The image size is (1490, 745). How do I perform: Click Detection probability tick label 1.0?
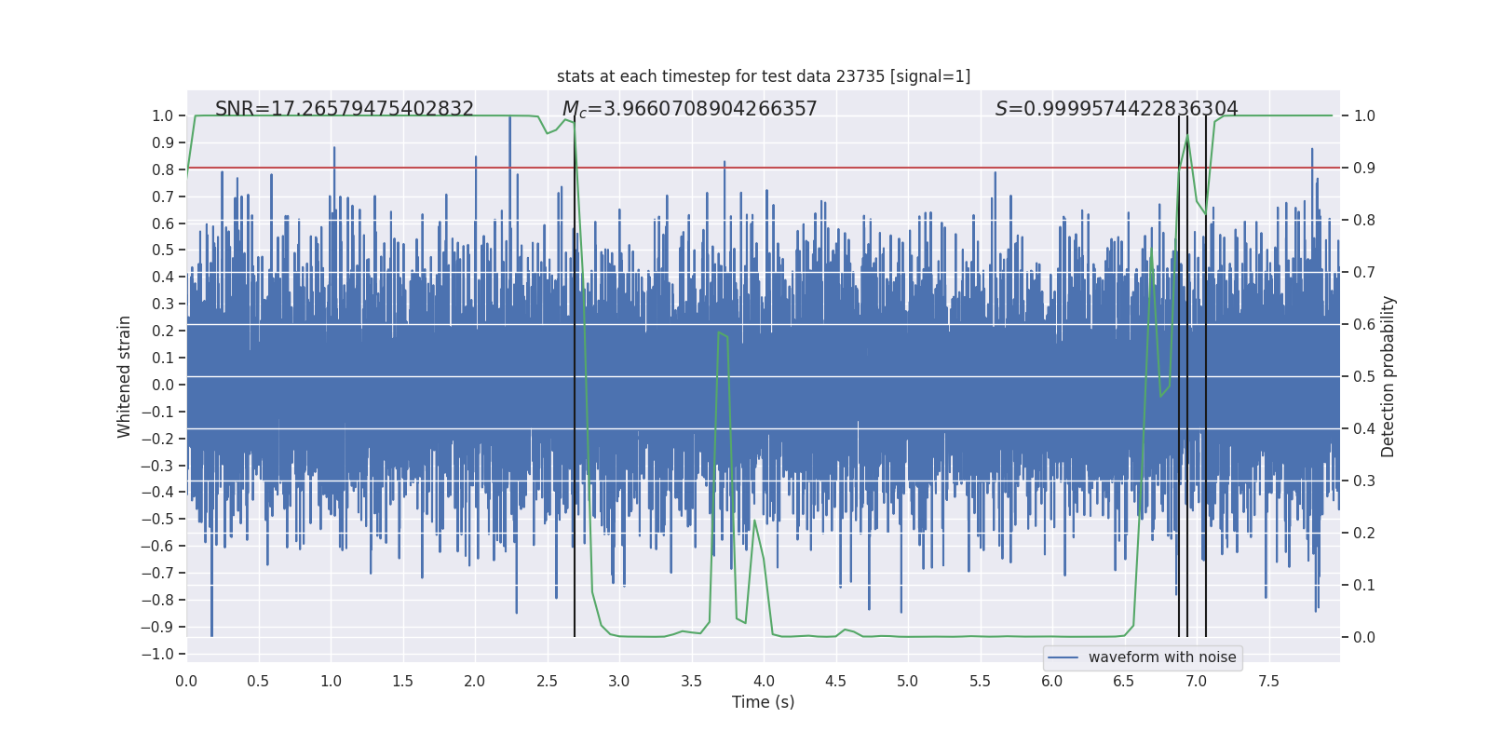tap(1364, 116)
